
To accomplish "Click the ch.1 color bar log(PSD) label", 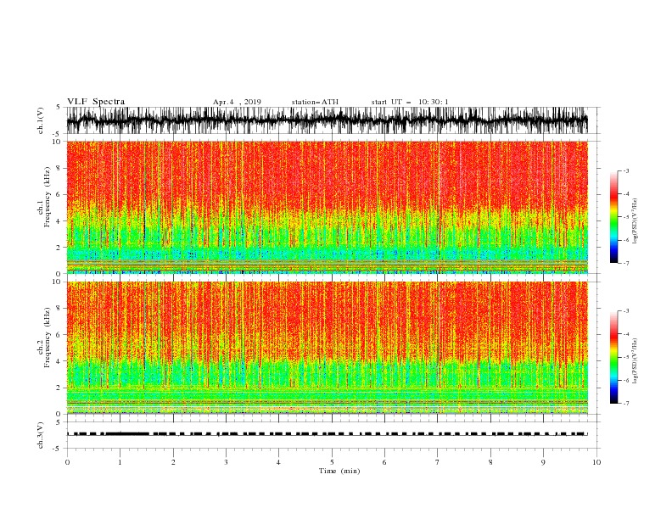I will pos(636,221).
